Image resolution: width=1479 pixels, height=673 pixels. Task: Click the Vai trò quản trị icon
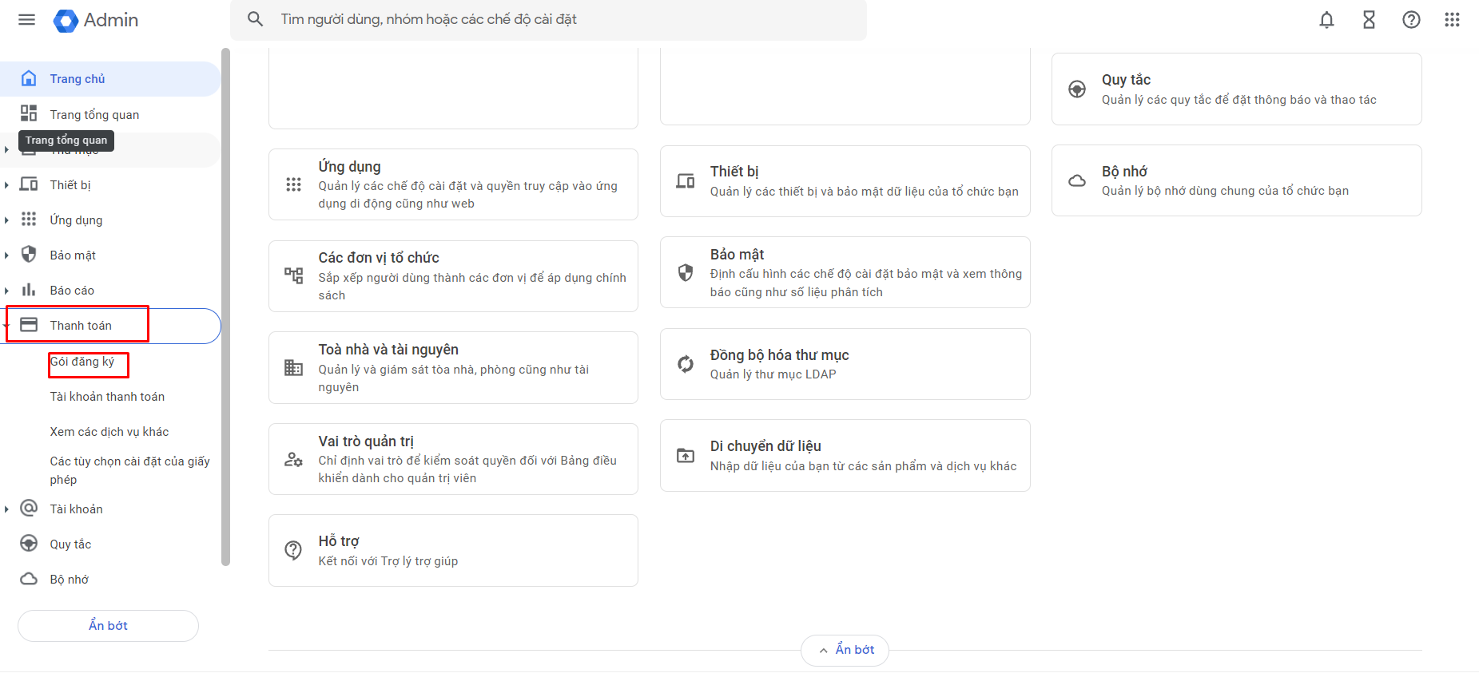[293, 459]
